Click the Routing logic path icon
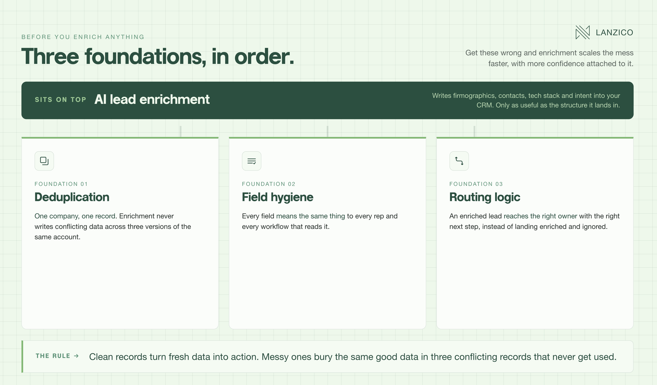Image resolution: width=657 pixels, height=385 pixels. 459,161
